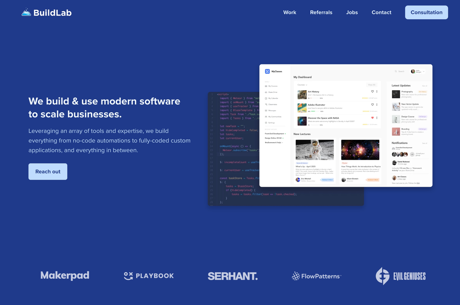Open the Settings gear icon

tap(266, 123)
